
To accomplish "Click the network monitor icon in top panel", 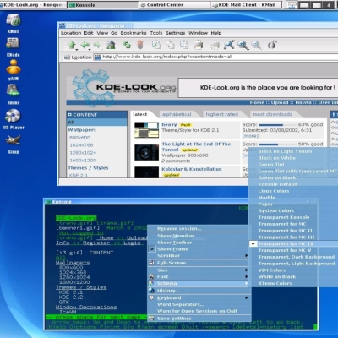I will tap(292, 5).
